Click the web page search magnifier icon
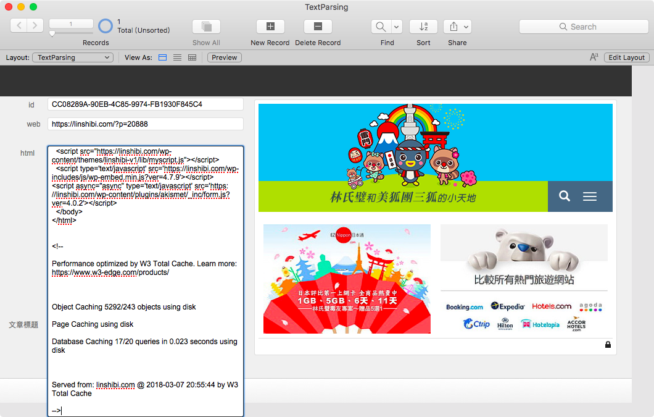This screenshot has height=417, width=654. (565, 196)
